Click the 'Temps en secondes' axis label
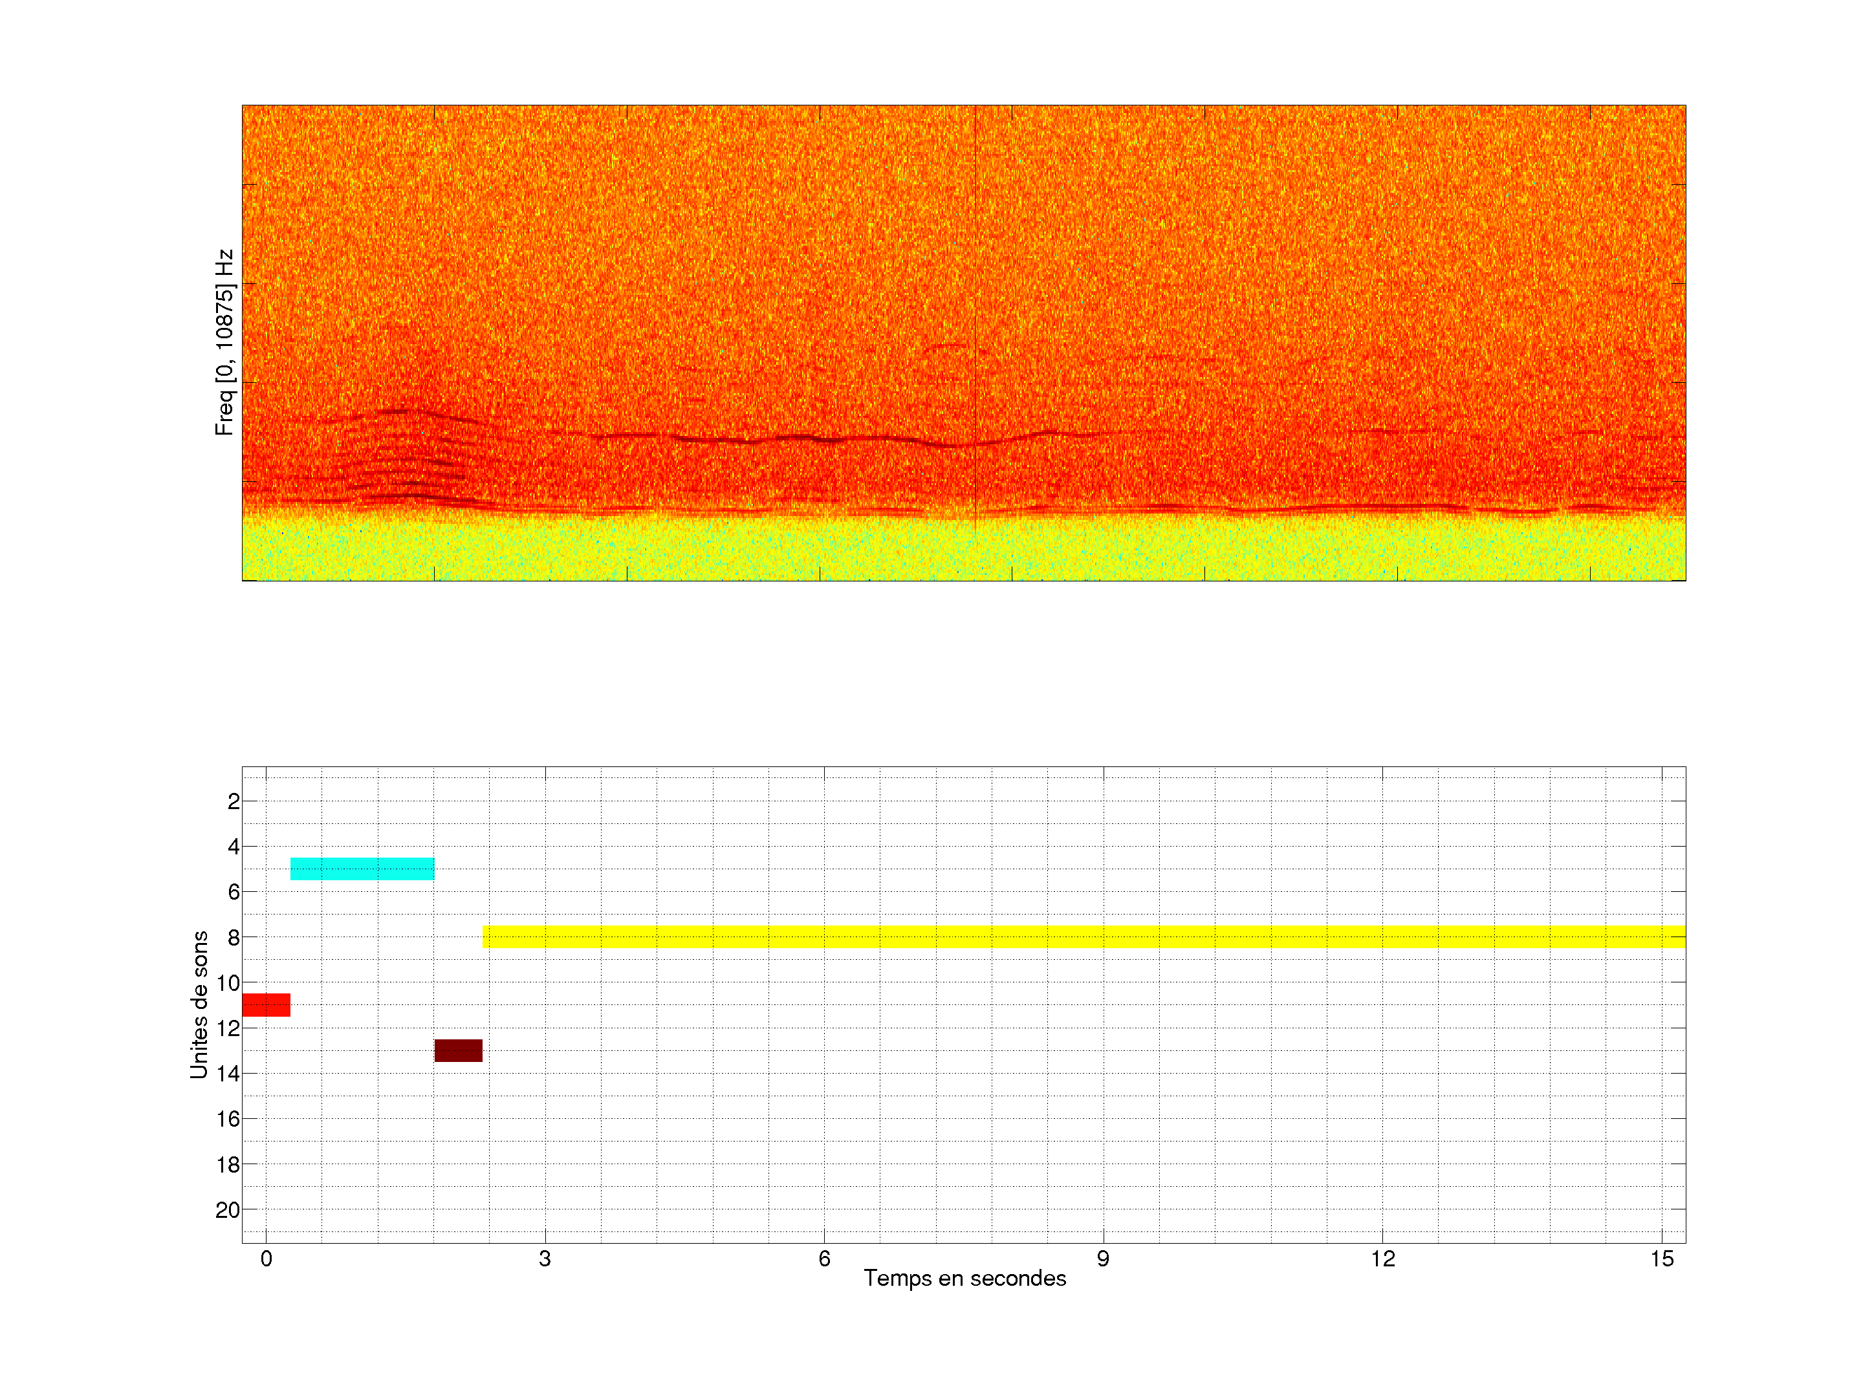 click(x=964, y=1278)
